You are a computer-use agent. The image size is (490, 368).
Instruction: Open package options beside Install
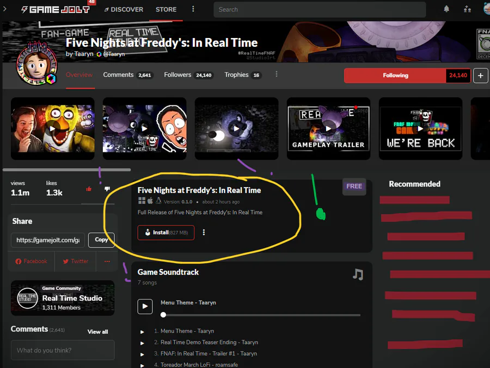(204, 233)
